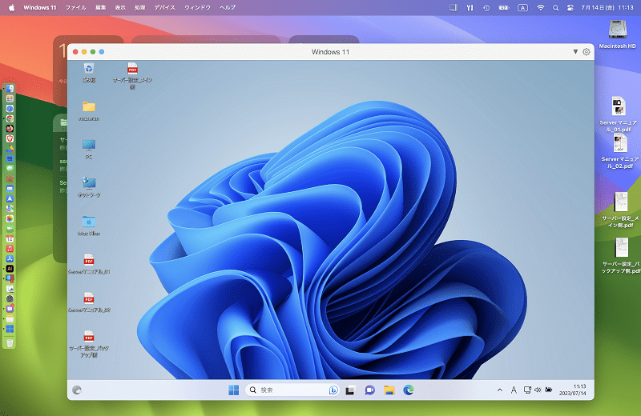Open Safari in the Dock
This screenshot has height=416, width=641.
coord(10,109)
